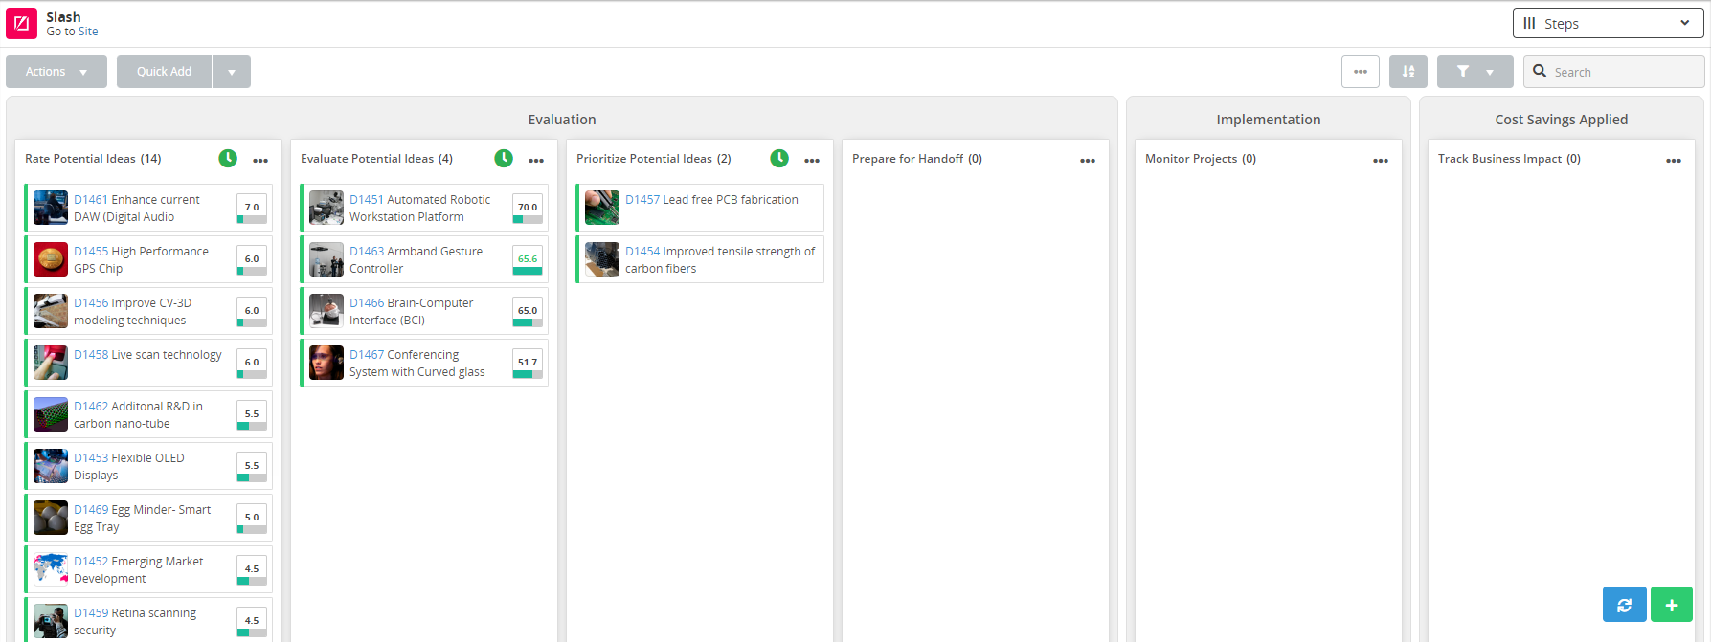The height and width of the screenshot is (642, 1711).
Task: Click the clock icon on Rate Potential Ideas
Action: [x=228, y=159]
